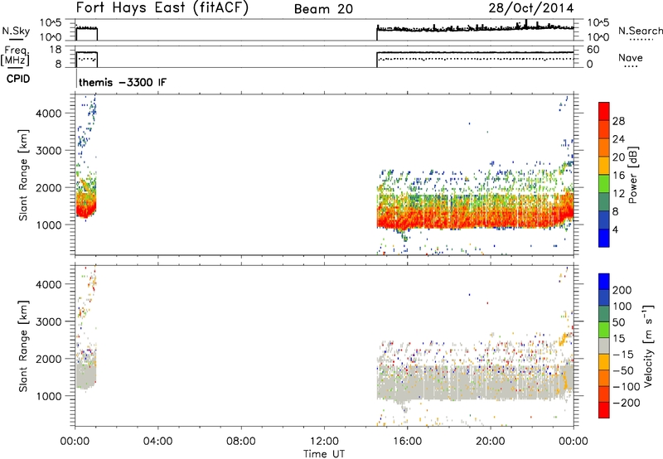
Task: Click the "18" frequency axis tick
Action: tap(56, 50)
